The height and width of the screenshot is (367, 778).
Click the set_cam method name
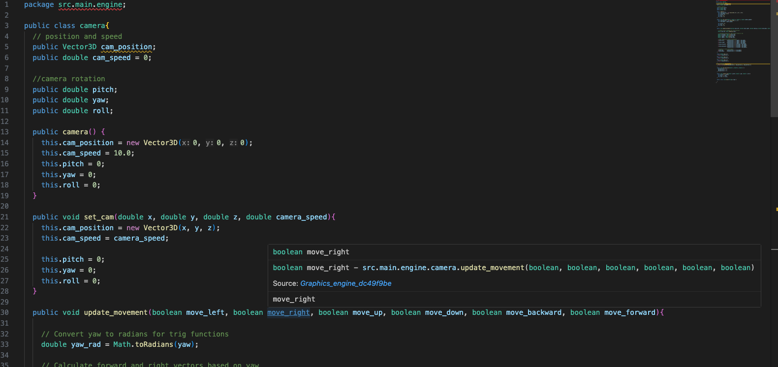point(98,217)
